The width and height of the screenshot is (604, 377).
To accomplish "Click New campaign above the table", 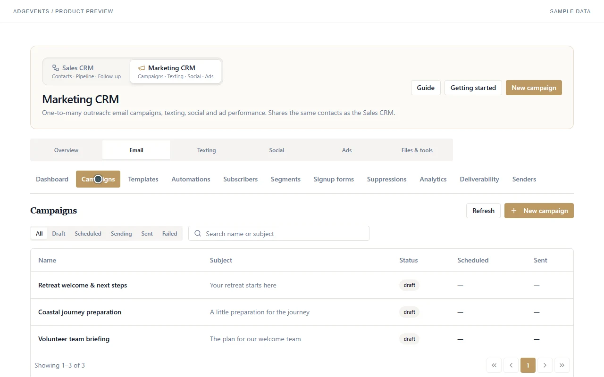I will (x=539, y=211).
